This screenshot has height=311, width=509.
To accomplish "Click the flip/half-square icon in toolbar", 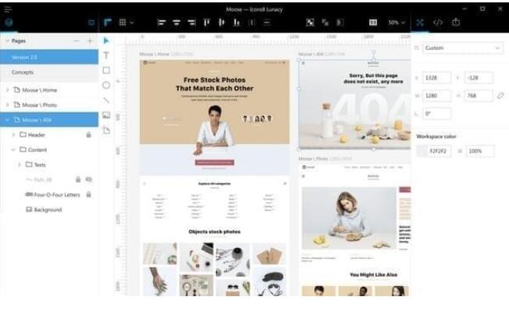I will [x=340, y=23].
